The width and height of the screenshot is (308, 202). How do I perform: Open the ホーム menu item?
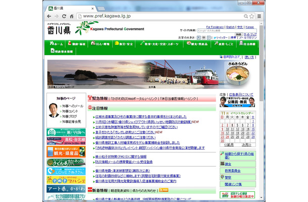click(56, 43)
